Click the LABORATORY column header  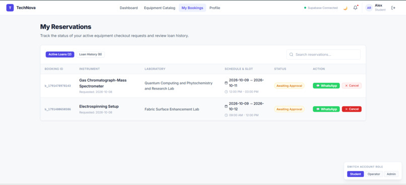[155, 69]
